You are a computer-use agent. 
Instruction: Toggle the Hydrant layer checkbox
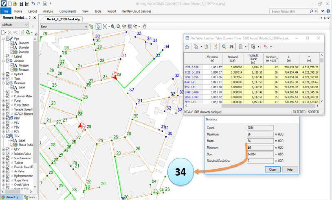pos(8,74)
